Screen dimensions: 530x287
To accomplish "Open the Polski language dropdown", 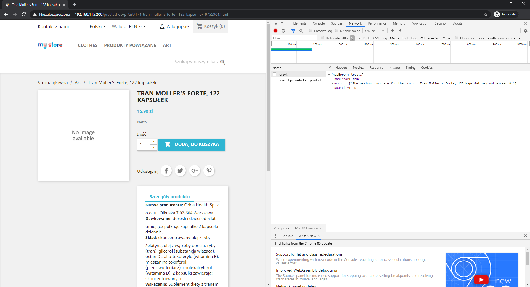I will (x=97, y=26).
